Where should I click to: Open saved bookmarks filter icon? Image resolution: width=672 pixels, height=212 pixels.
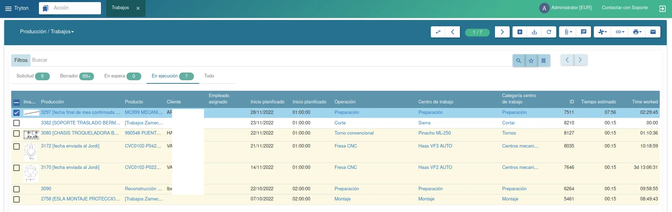pos(543,61)
